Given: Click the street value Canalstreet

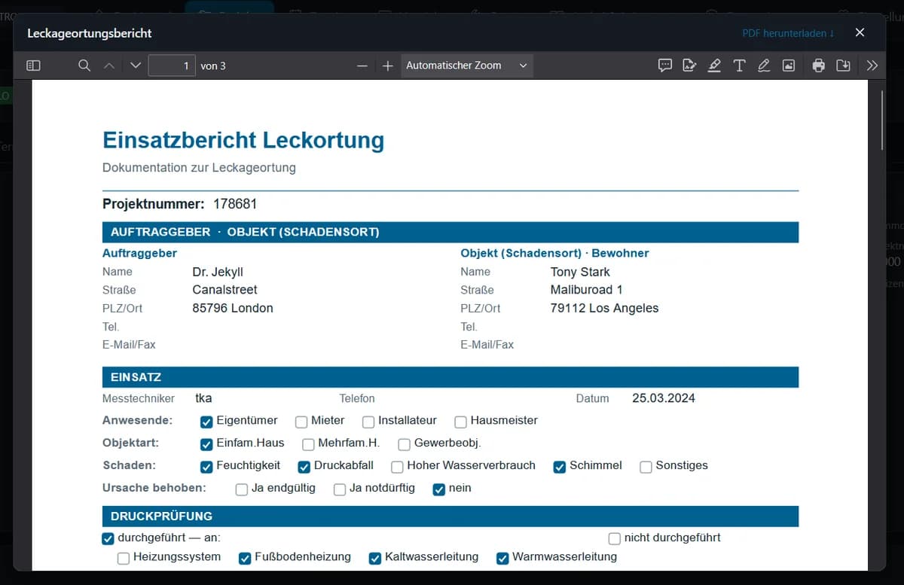Looking at the screenshot, I should [224, 290].
